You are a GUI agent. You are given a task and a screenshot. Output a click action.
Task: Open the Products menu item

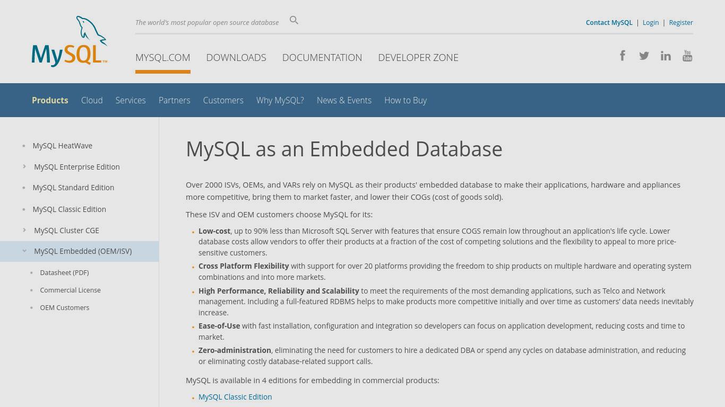pyautogui.click(x=50, y=100)
